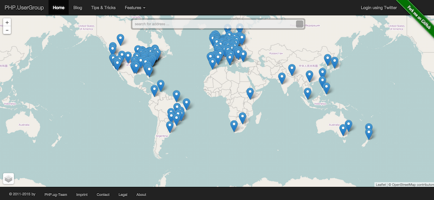Screen dimensions: 434x200
Task: Select the marker in Sydney, Australia
Action: coord(348,126)
